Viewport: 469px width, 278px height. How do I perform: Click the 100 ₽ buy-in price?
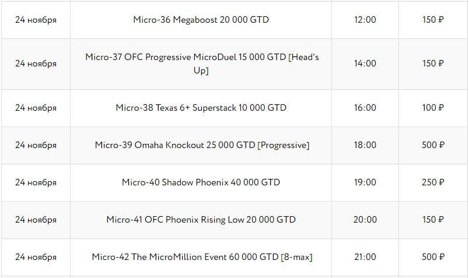point(433,108)
